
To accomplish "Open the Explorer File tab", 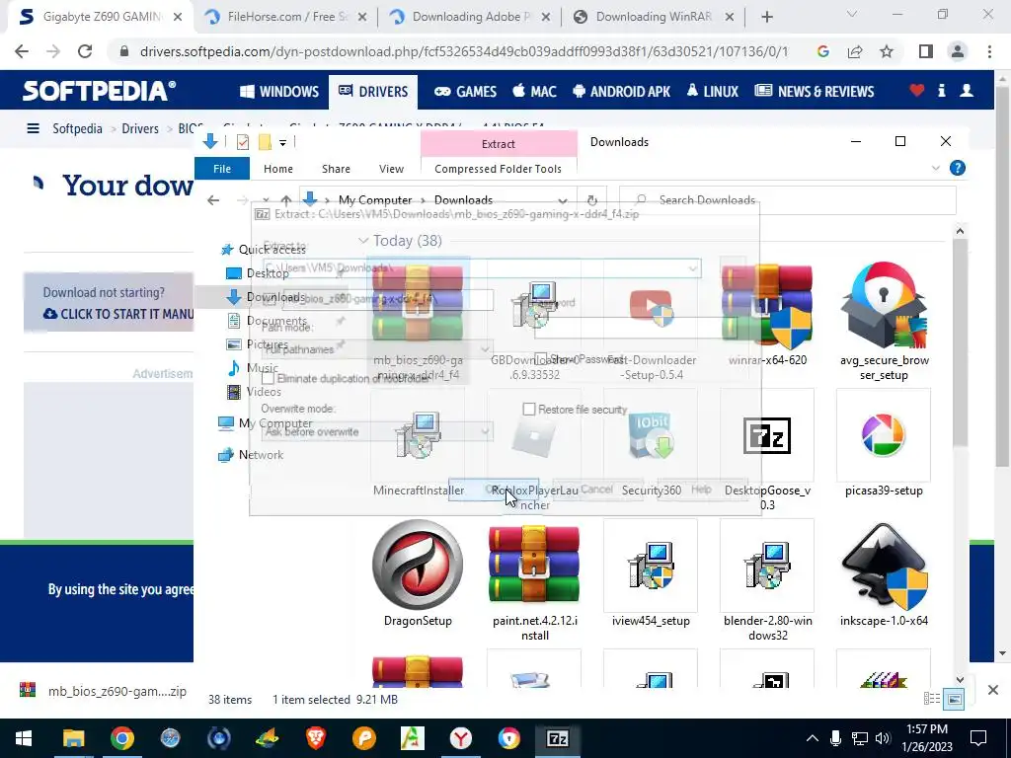I will (x=222, y=169).
